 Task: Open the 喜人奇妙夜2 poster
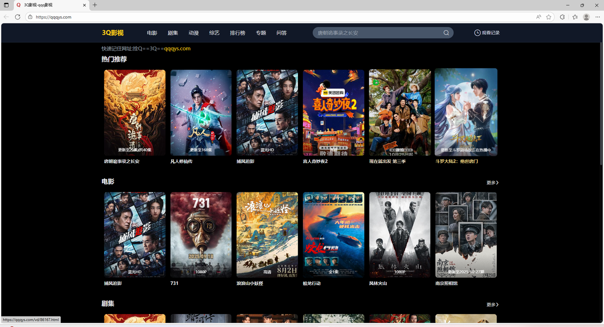click(333, 113)
